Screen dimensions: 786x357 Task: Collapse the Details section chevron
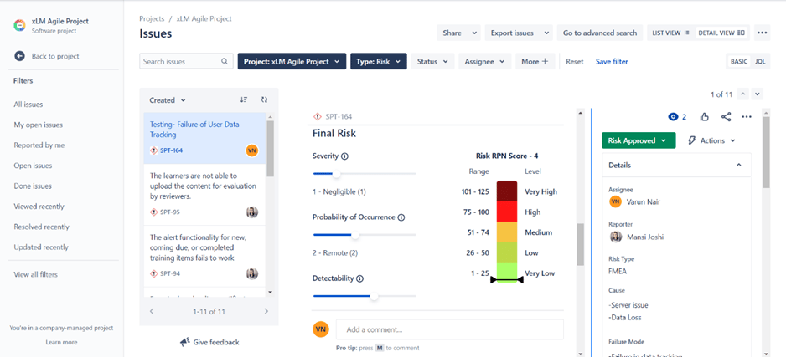pyautogui.click(x=738, y=165)
